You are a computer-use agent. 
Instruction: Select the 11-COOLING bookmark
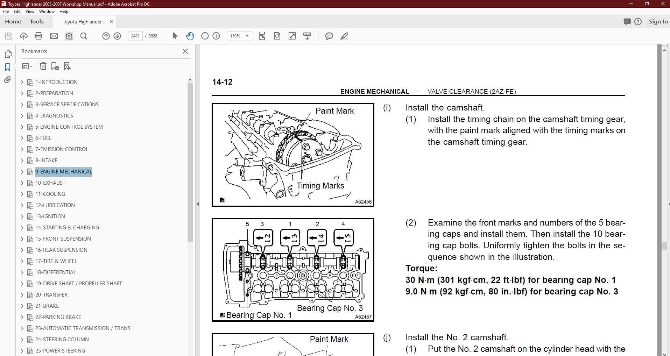coord(50,194)
